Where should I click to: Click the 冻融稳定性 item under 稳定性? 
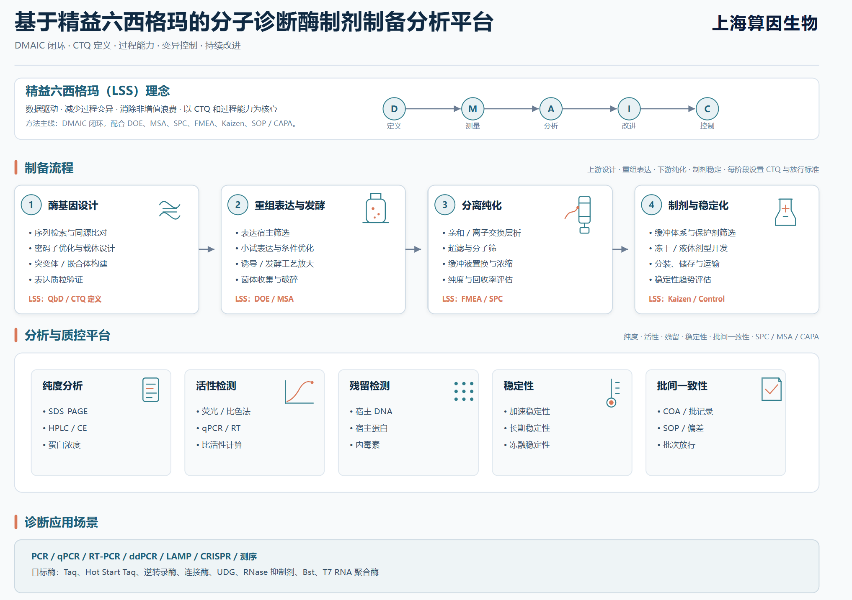[527, 445]
